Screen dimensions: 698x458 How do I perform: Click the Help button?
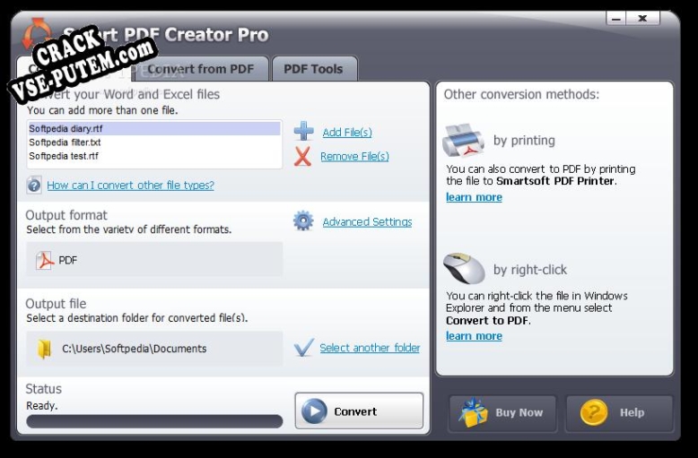[619, 413]
